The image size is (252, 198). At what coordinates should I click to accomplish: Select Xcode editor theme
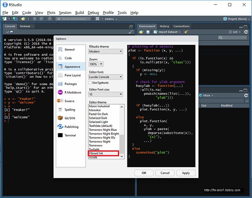tap(104, 157)
